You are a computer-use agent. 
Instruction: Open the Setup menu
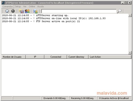18,7
